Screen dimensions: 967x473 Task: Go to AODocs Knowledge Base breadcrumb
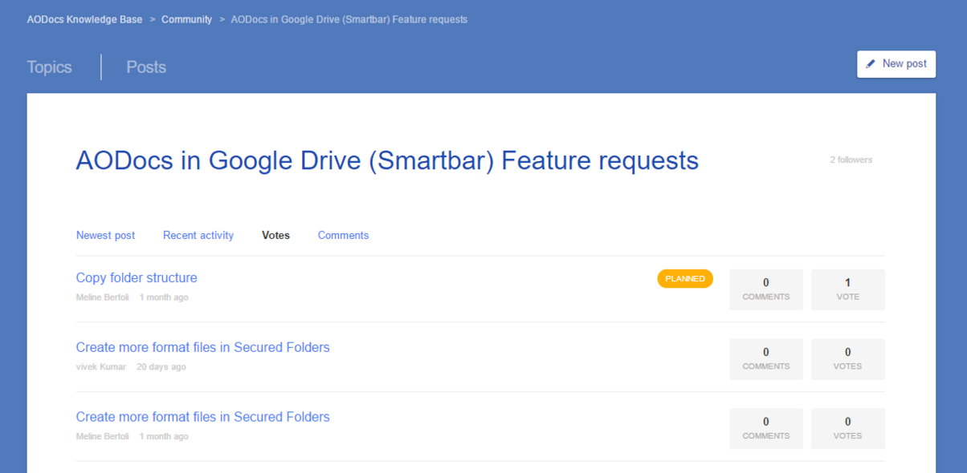tap(84, 19)
